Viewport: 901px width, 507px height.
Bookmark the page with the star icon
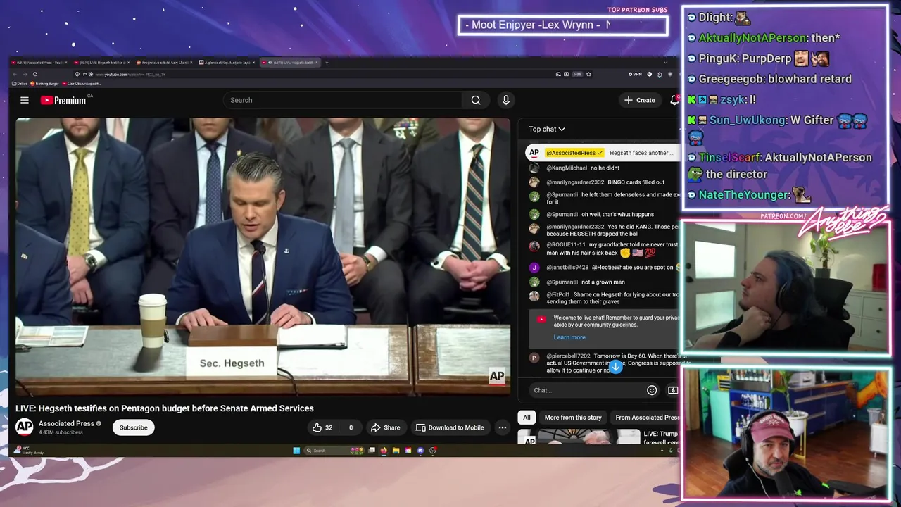click(x=588, y=74)
